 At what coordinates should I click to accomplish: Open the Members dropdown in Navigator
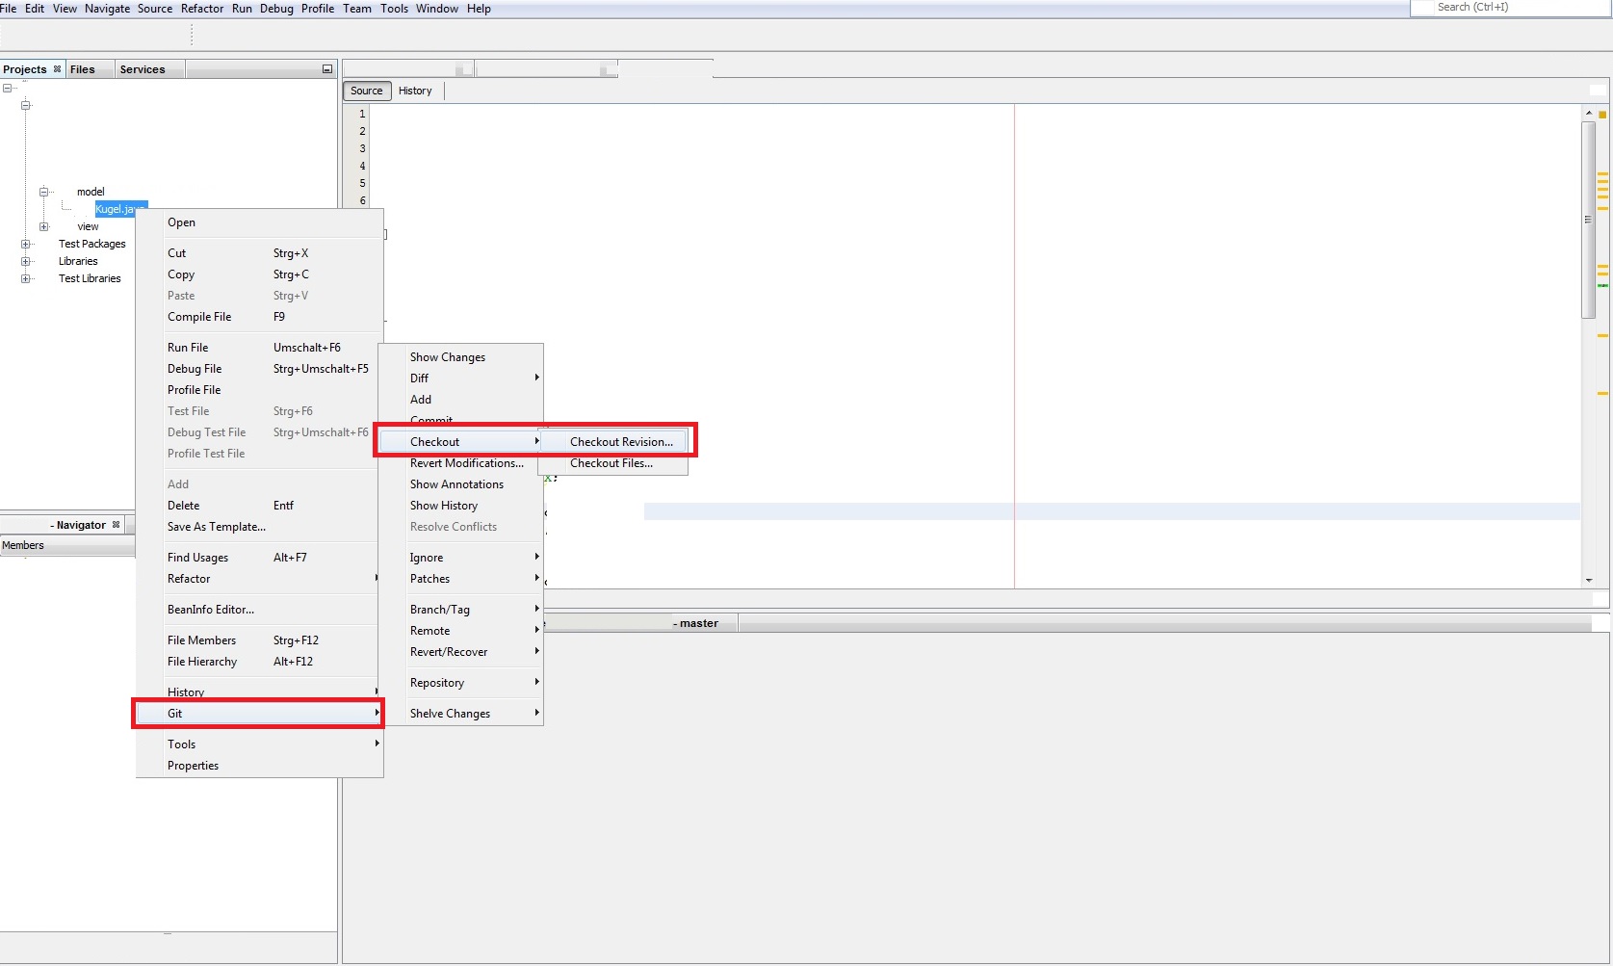tap(67, 545)
